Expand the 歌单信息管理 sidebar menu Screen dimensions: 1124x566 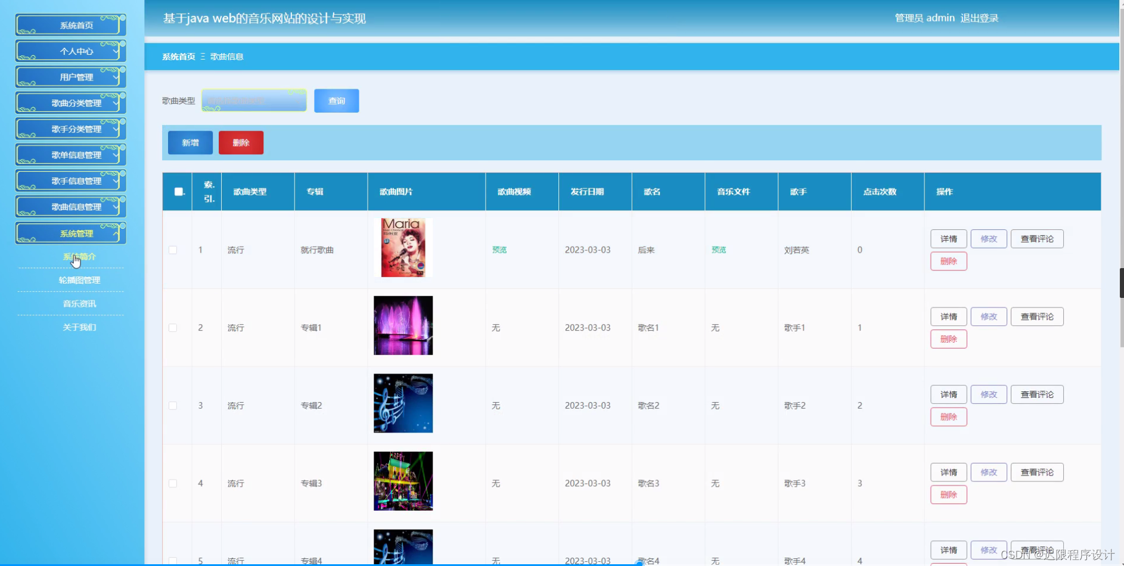[x=71, y=155]
